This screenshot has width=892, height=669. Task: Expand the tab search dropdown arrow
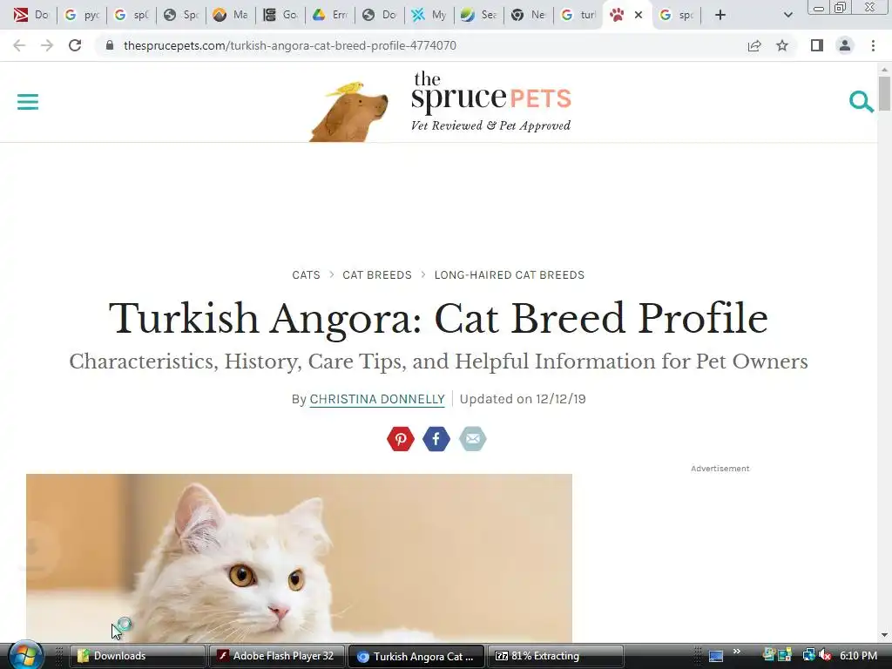787,15
